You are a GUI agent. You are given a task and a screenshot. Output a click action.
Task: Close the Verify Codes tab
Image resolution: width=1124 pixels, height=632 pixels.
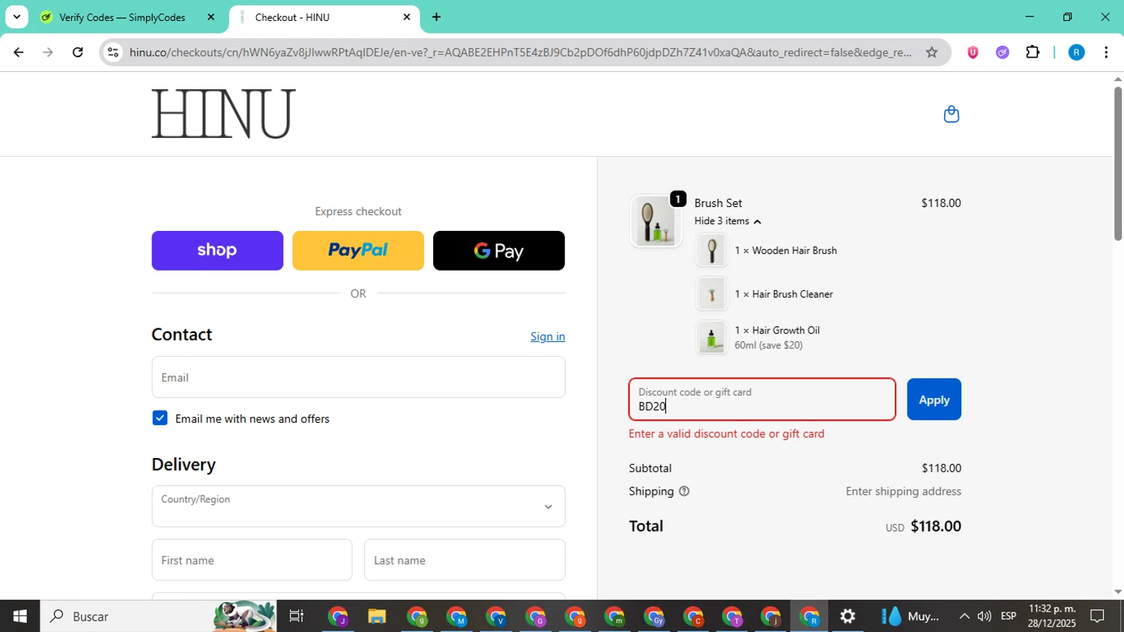coord(211,17)
